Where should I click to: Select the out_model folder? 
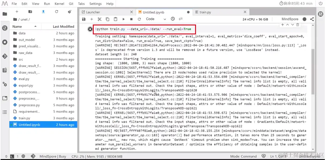tap(44, 40)
